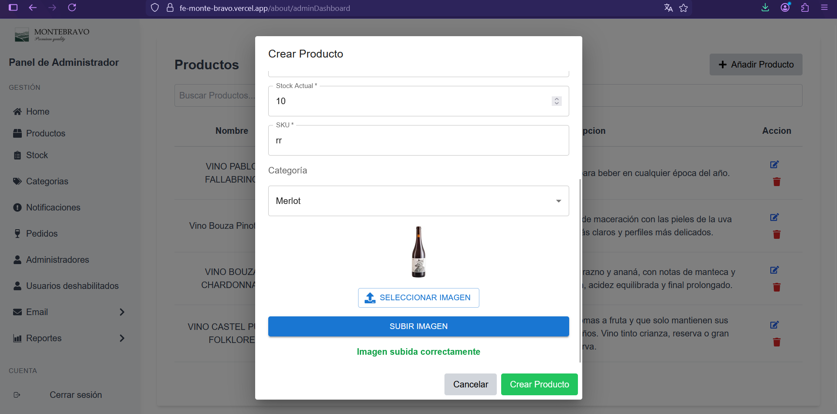Open the Merlot category dropdown
This screenshot has height=414, width=837.
(x=418, y=201)
